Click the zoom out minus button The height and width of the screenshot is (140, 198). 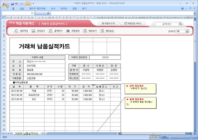tap(170, 137)
